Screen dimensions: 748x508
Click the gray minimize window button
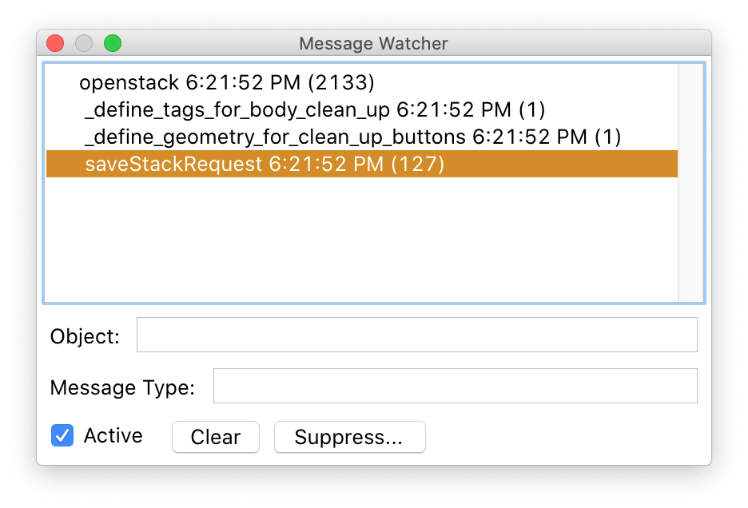84,43
